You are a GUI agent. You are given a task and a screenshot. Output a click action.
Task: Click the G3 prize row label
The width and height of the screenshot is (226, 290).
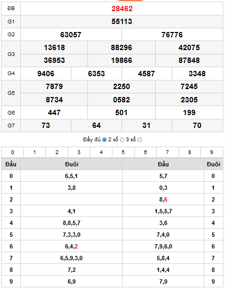click(x=11, y=54)
